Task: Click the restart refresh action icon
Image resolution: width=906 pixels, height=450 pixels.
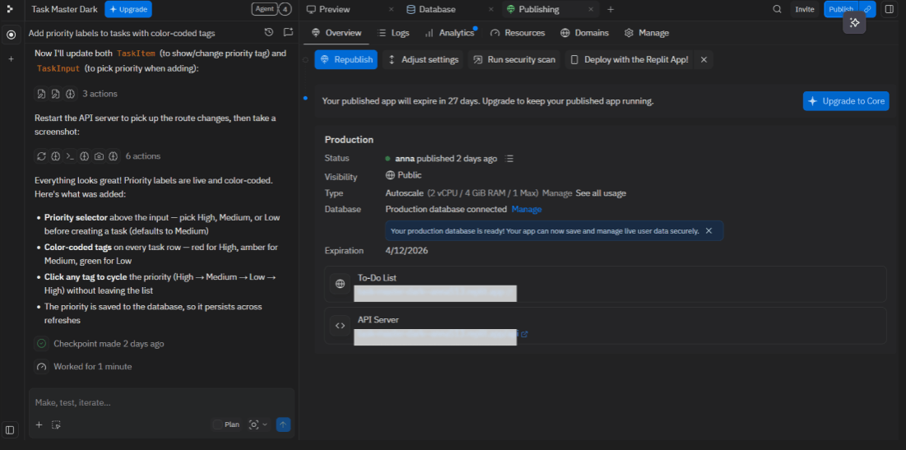Action: (x=41, y=156)
